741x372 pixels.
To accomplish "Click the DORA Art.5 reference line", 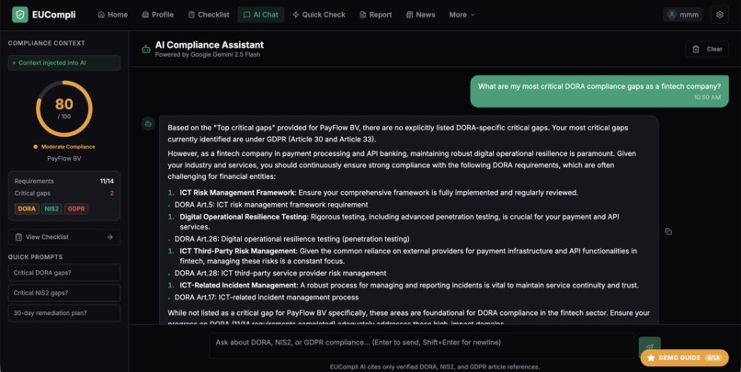I will (x=271, y=205).
